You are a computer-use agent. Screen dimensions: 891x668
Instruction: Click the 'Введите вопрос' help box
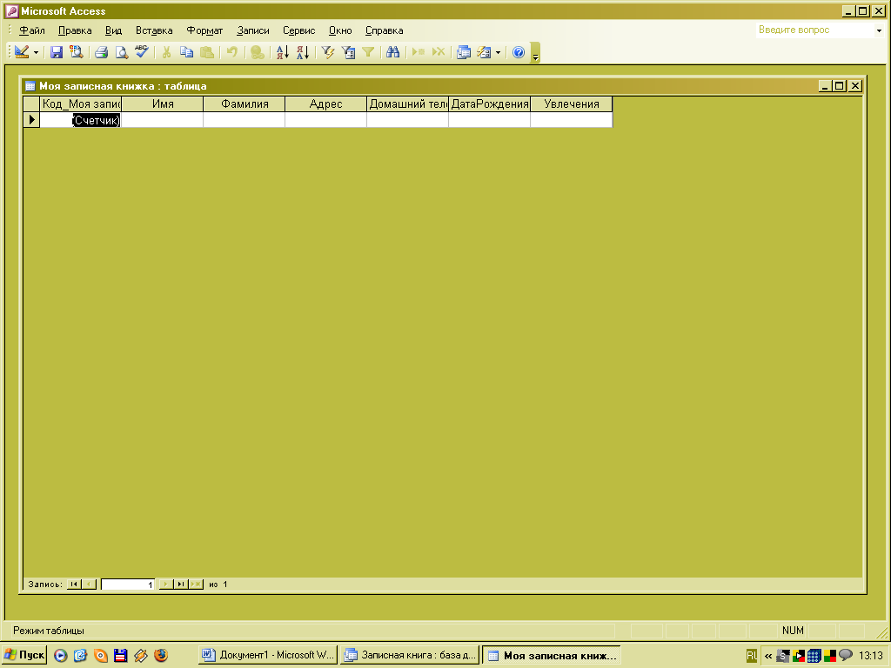(814, 30)
